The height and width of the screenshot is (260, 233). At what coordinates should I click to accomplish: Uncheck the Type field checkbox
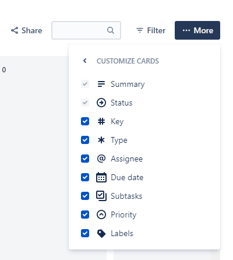click(85, 140)
